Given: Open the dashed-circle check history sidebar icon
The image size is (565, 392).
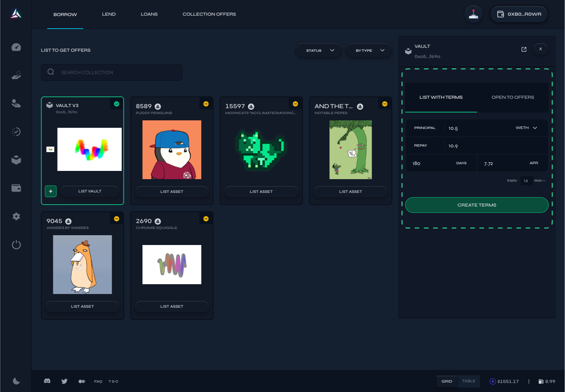Looking at the screenshot, I should (16, 132).
